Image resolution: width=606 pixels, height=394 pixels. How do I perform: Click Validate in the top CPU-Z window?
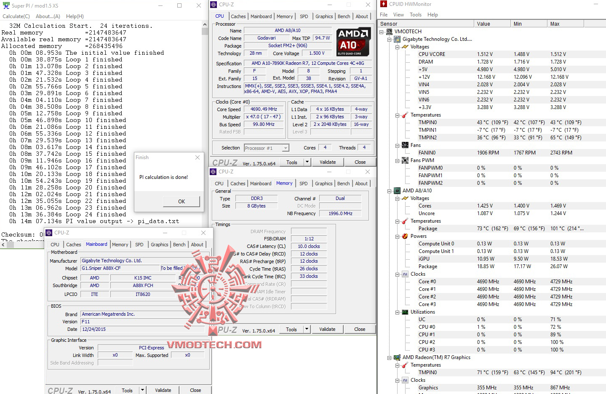coord(328,162)
